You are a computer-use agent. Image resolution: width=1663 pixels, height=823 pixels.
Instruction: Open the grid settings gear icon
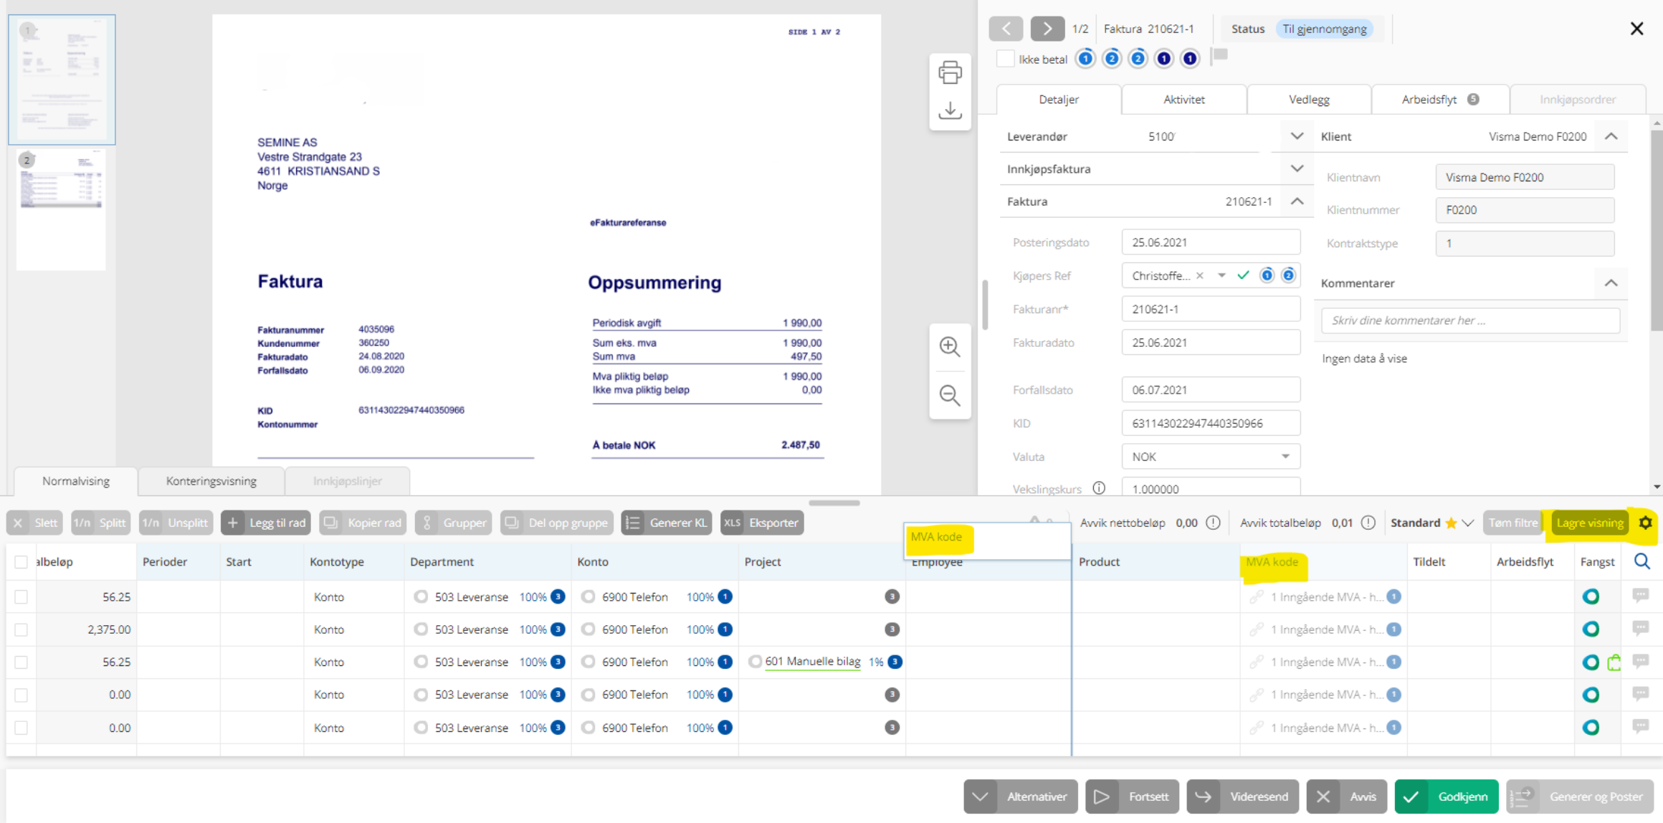1646,523
